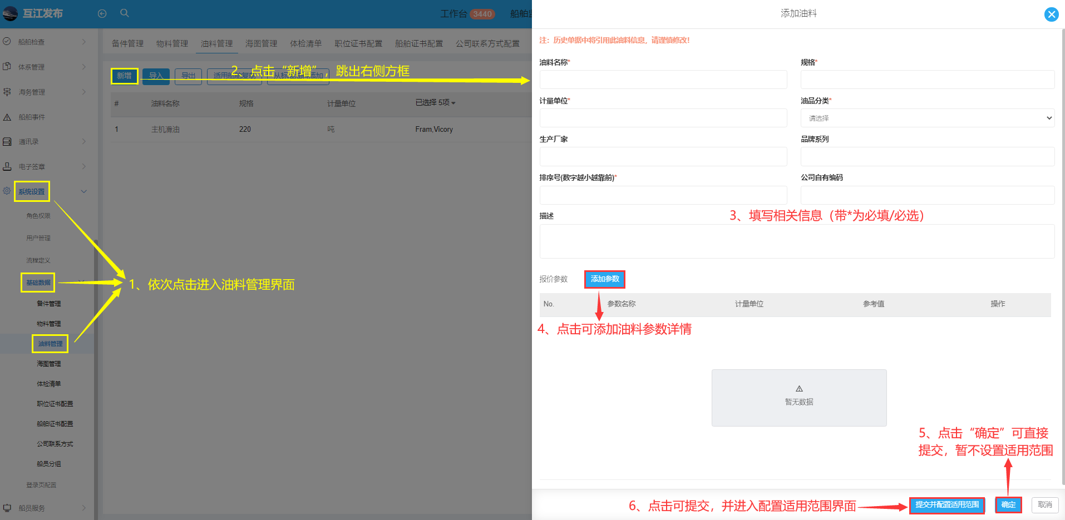Screen dimensions: 1065x520
Task: Switch to the 船舶证书配置 top tab
Action: (x=419, y=43)
